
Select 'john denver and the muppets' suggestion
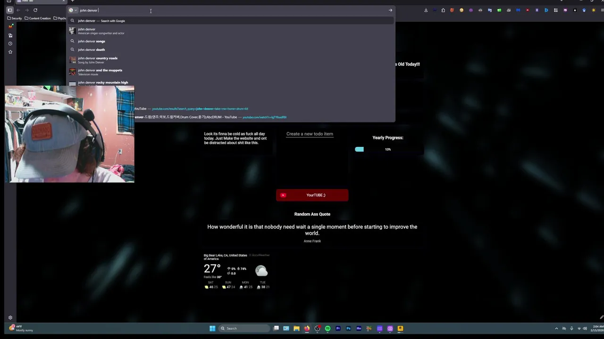click(x=231, y=72)
